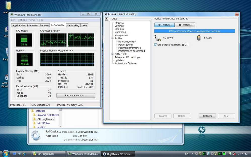The width and height of the screenshot is (251, 157).
Task: Click the RMClock.exe gear icon in details pane
Action: [x=36, y=136]
